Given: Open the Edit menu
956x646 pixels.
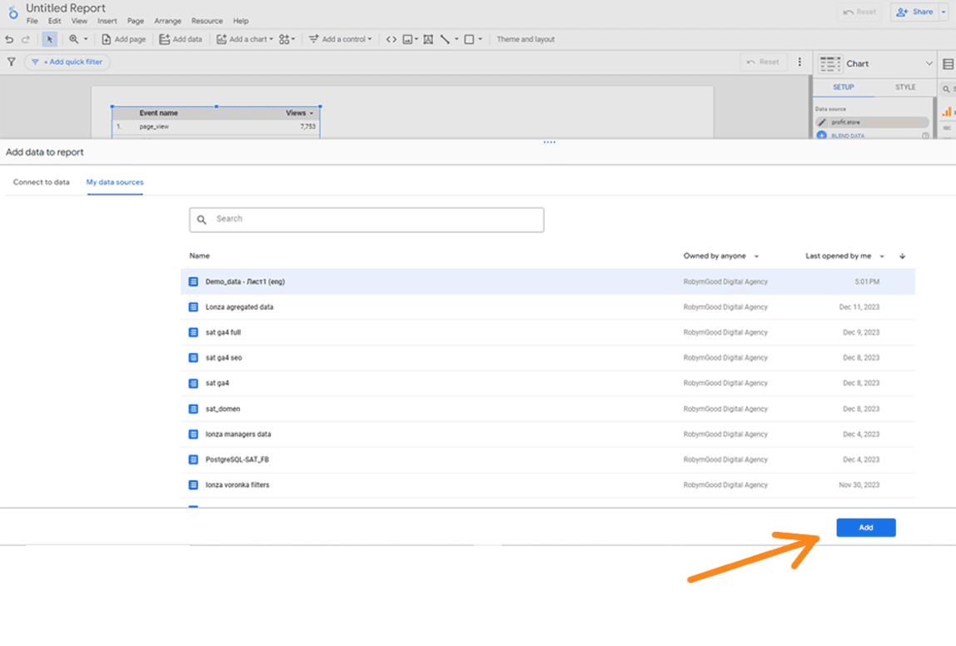Looking at the screenshot, I should [55, 22].
